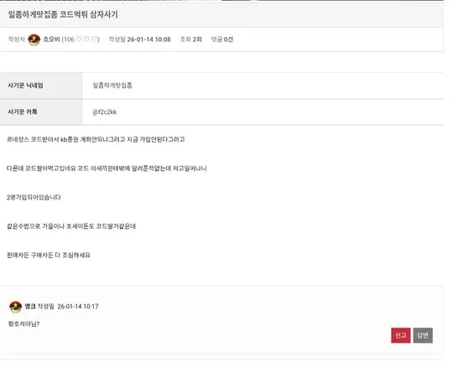This screenshot has width=453, height=368.
Task: Select scammer KakaoTalk ID @f2c2kk
Action: pyautogui.click(x=105, y=112)
